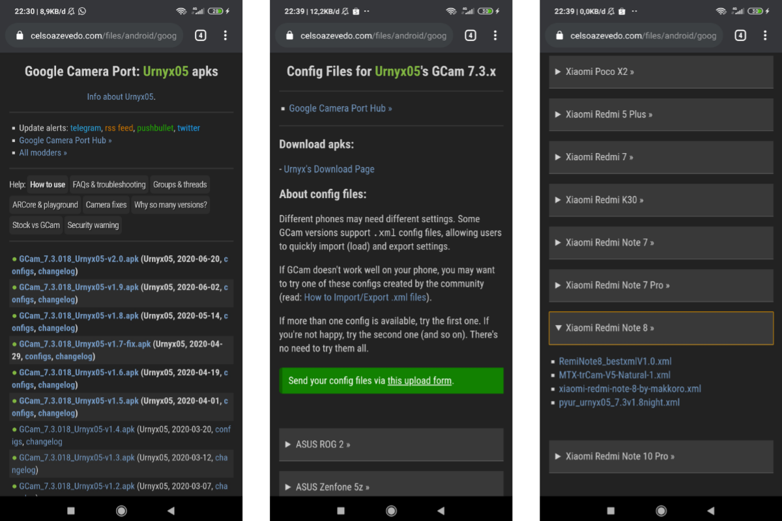This screenshot has width=782, height=521.
Task: Download GCam_7.3.018_Urnyx05-v1.6.apk
Action: (79, 373)
